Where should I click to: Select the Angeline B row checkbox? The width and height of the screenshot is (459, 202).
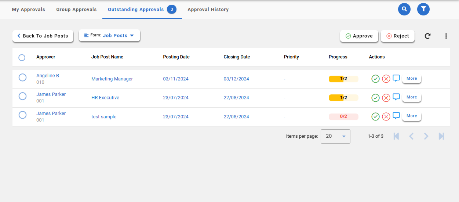point(22,77)
